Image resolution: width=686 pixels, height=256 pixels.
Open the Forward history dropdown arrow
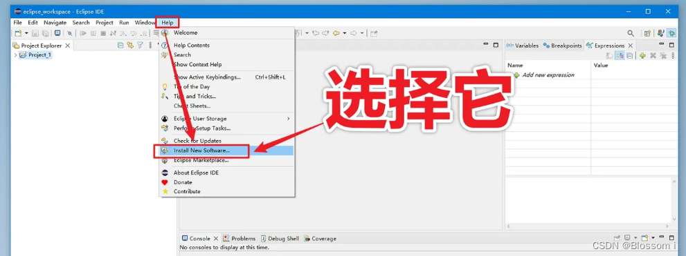point(362,33)
